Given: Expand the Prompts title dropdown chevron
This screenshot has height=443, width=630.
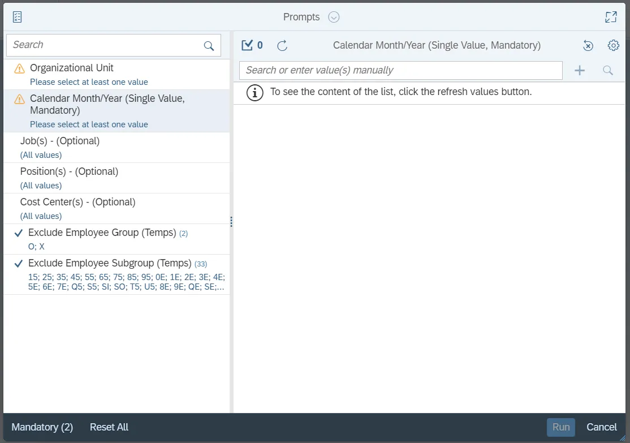Looking at the screenshot, I should coord(334,17).
